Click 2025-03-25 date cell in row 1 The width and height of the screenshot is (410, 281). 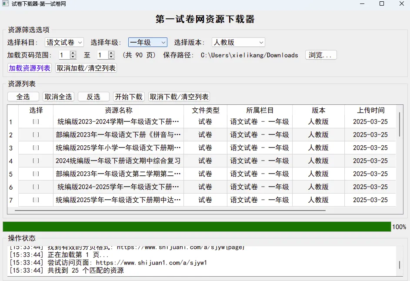click(x=370, y=122)
